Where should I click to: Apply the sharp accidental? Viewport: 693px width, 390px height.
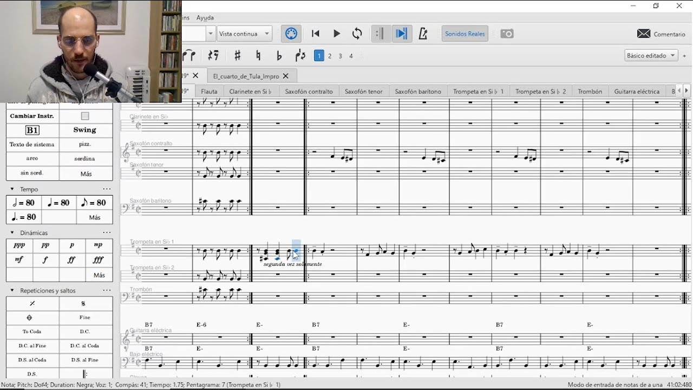click(237, 55)
